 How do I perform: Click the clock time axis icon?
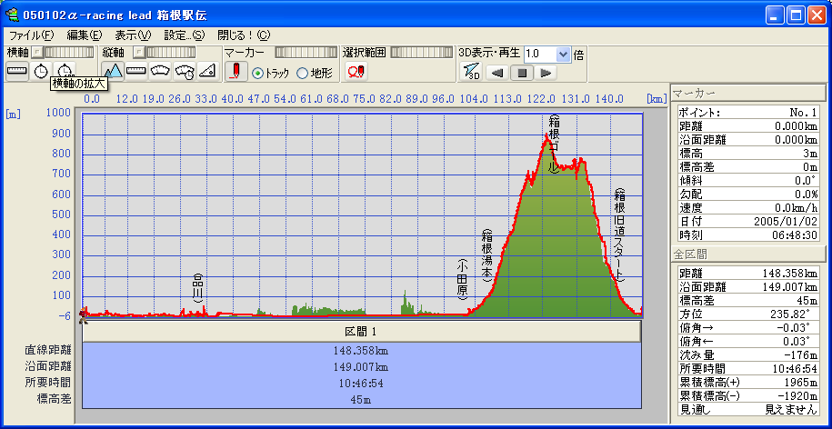41,71
